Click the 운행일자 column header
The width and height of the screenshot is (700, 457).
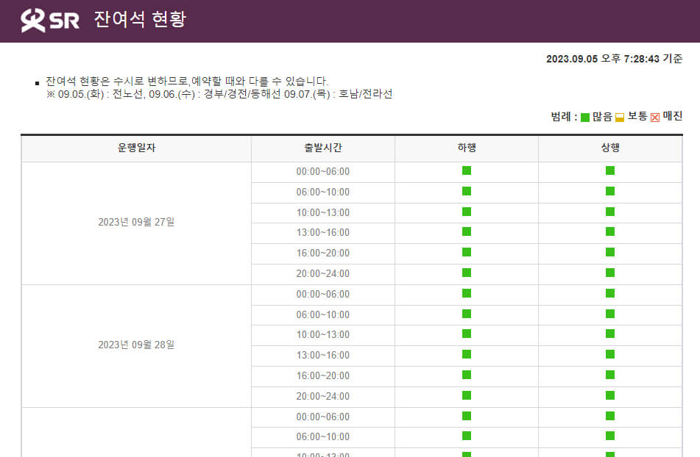click(135, 148)
